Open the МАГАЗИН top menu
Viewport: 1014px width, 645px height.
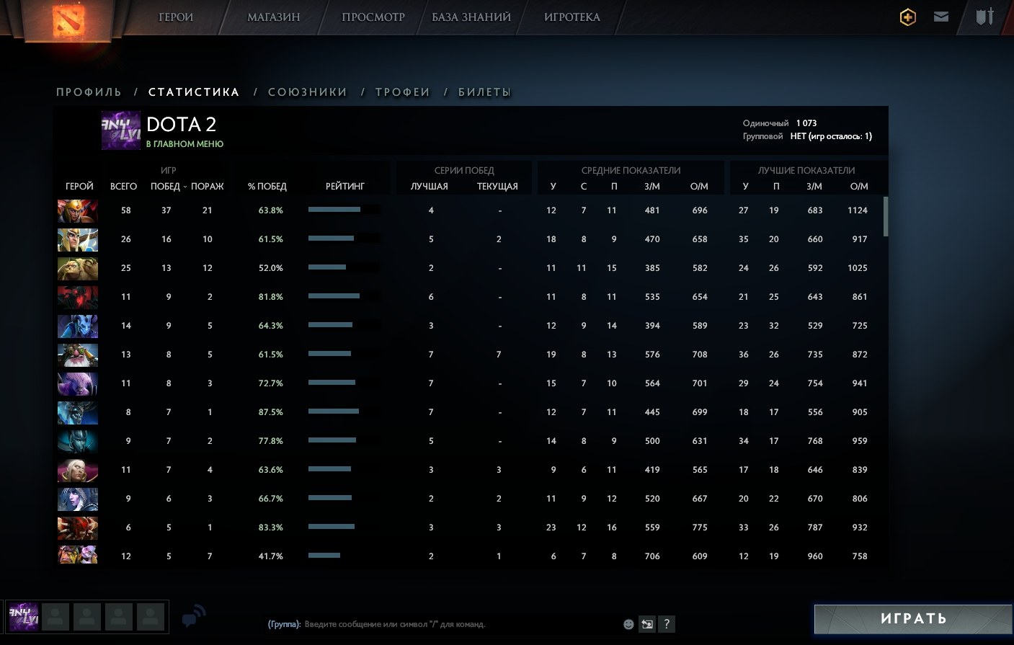coord(274,17)
